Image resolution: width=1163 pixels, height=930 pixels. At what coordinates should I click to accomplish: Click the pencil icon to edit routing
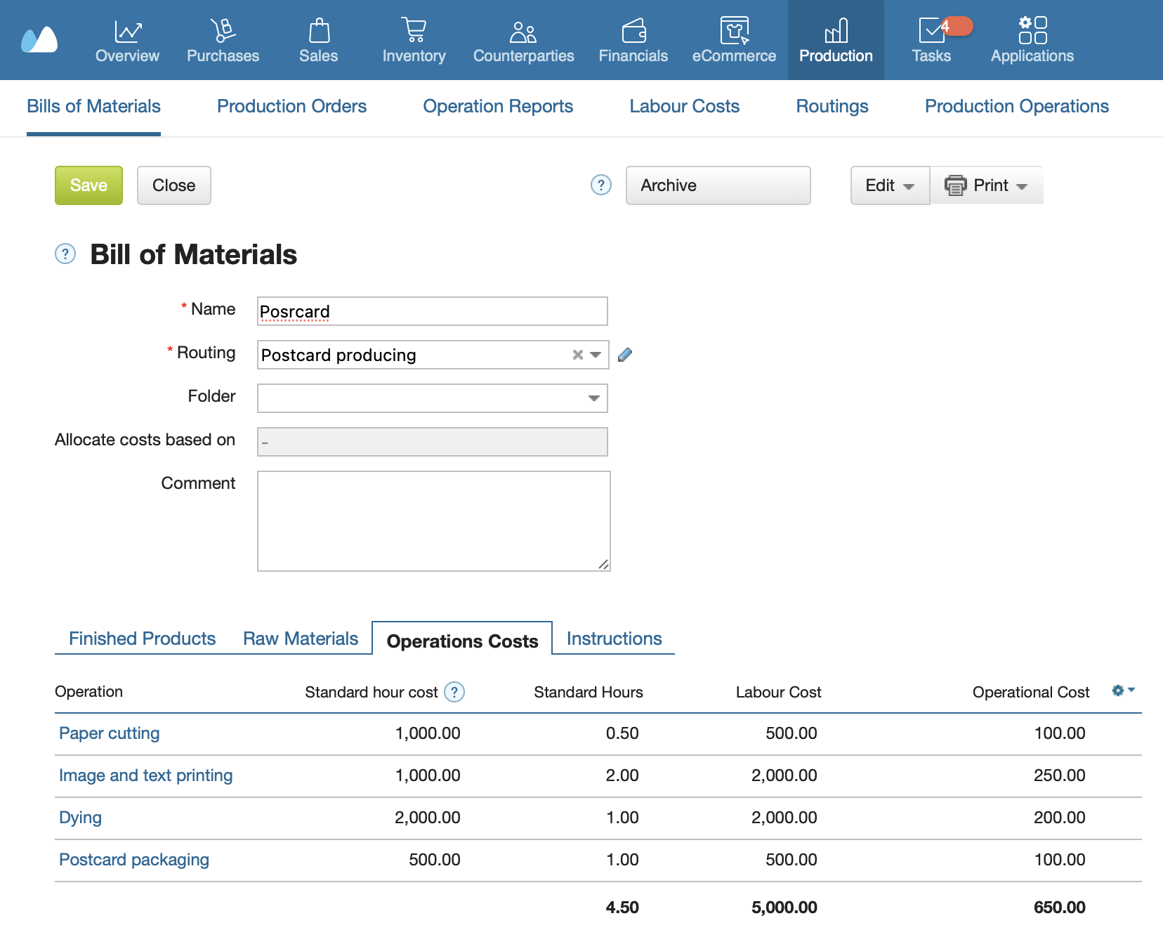pos(625,355)
